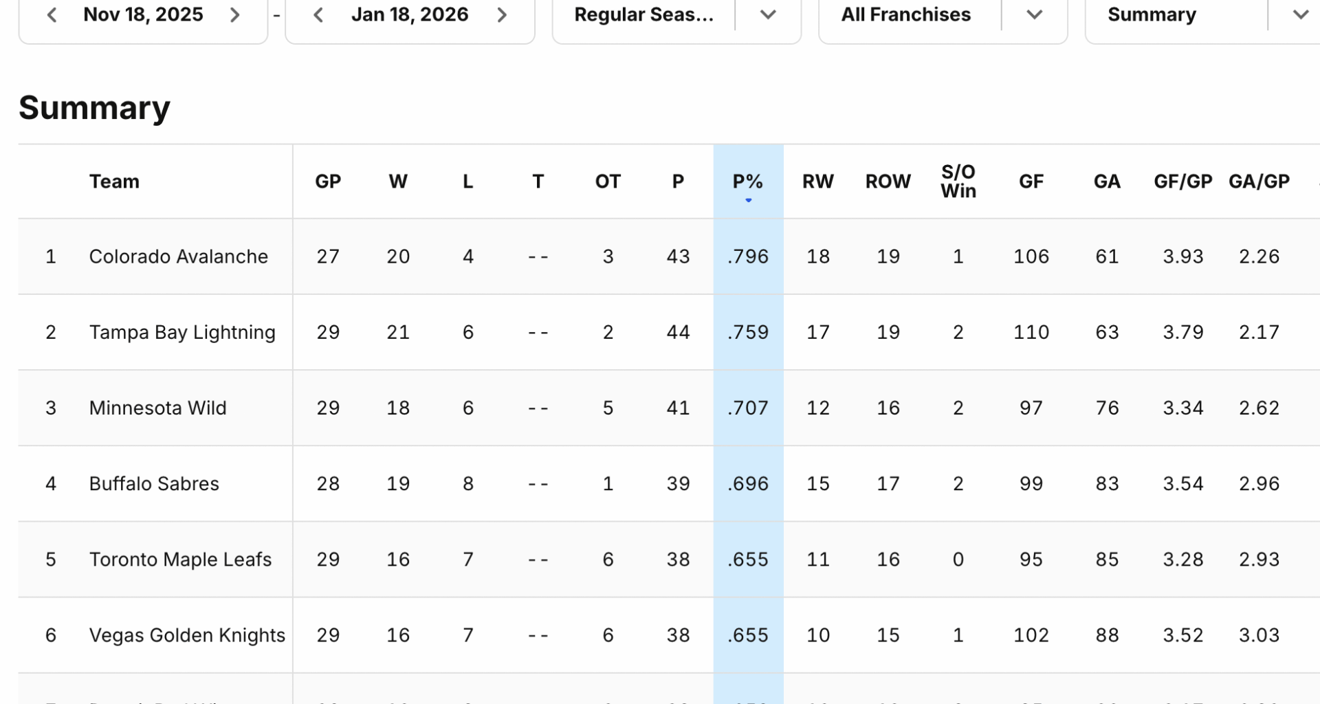Click the Nov 18, 2025 date field

[143, 14]
